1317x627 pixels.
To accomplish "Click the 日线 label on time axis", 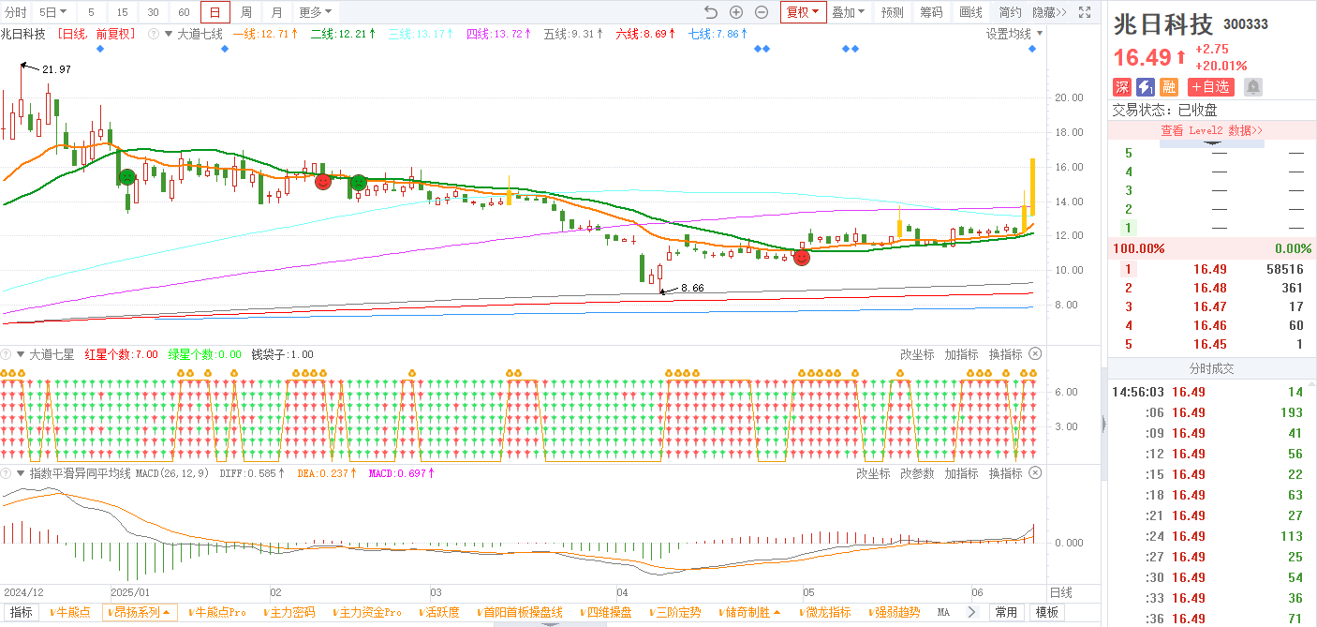I will pos(1060,592).
